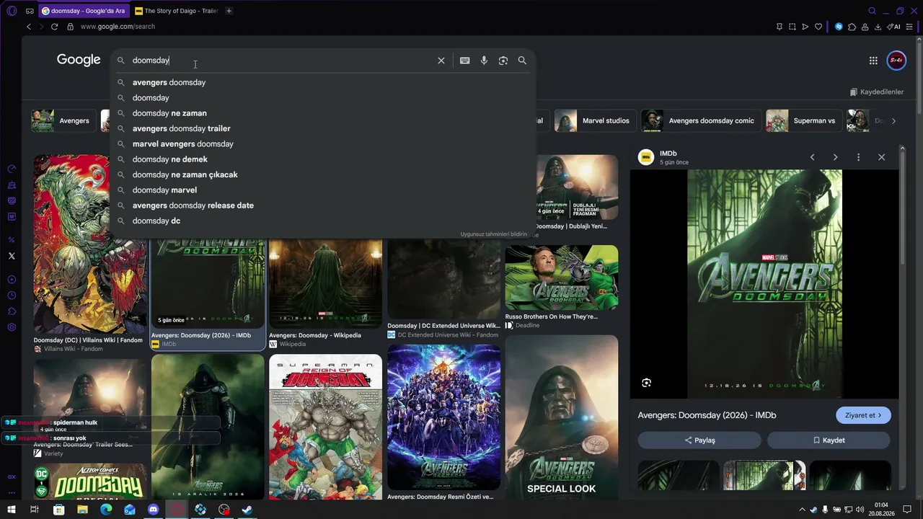The image size is (923, 519).
Task: Open Discord from the taskbar
Action: pyautogui.click(x=153, y=510)
